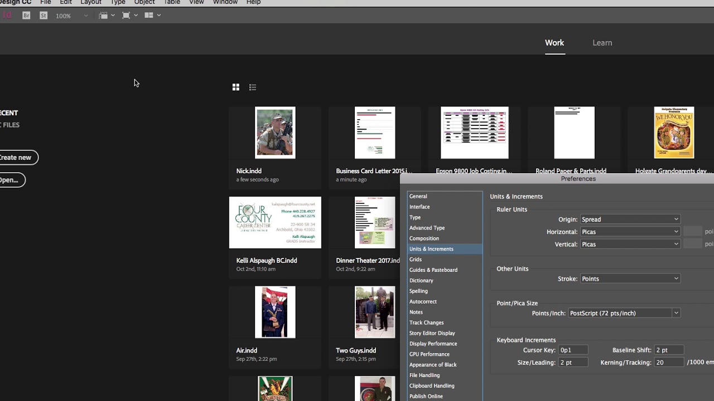Expand the ruler Origin dropdown set to Spread
714x401 pixels.
[630, 219]
